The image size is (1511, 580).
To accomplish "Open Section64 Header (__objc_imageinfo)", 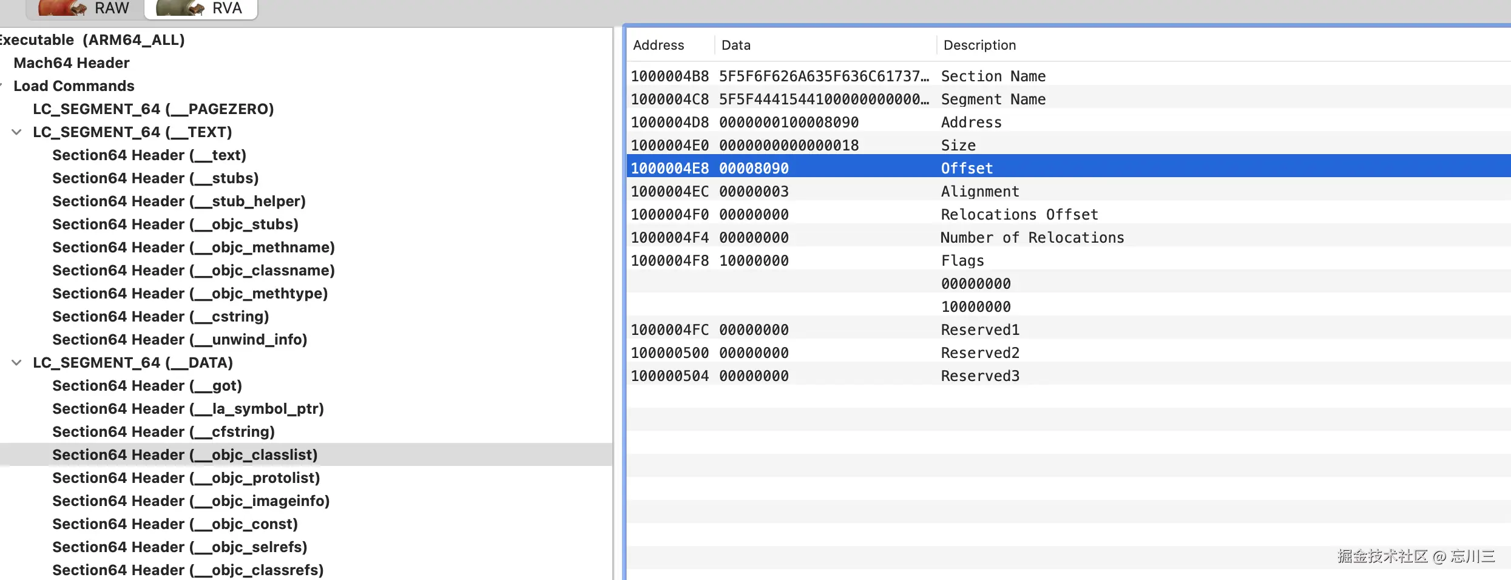I will pyautogui.click(x=191, y=501).
